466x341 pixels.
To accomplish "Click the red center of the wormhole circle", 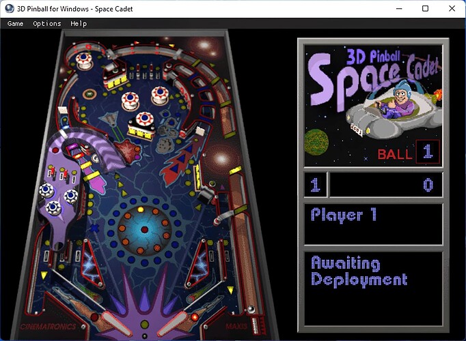I will point(144,229).
